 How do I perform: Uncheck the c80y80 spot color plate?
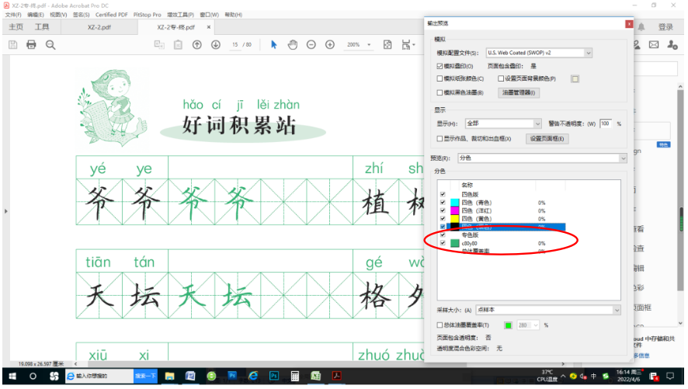click(x=443, y=243)
